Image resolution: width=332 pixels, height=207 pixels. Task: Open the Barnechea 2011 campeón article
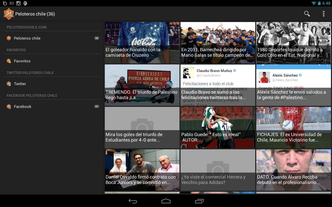coord(218,42)
